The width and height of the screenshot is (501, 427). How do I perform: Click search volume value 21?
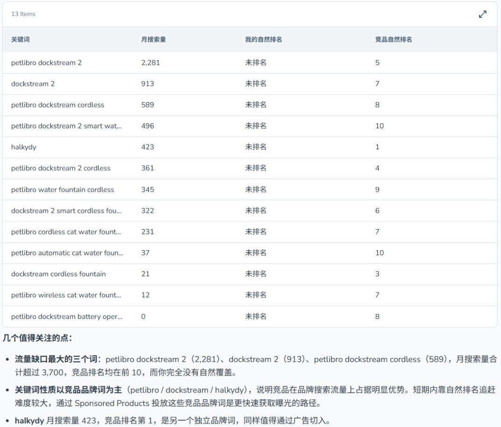click(145, 274)
